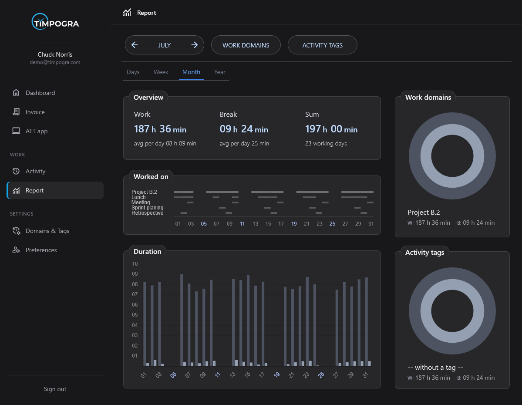Open ATT app page
The width and height of the screenshot is (522, 405).
[x=55, y=131]
